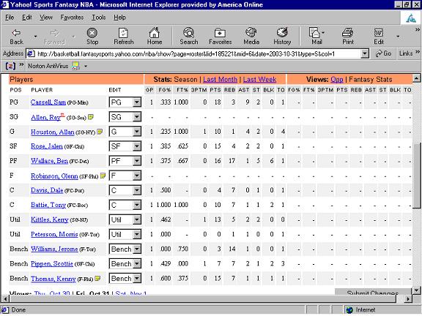This screenshot has width=422, height=316.
Task: Open the C dropdown for Dale Davis
Action: point(137,190)
